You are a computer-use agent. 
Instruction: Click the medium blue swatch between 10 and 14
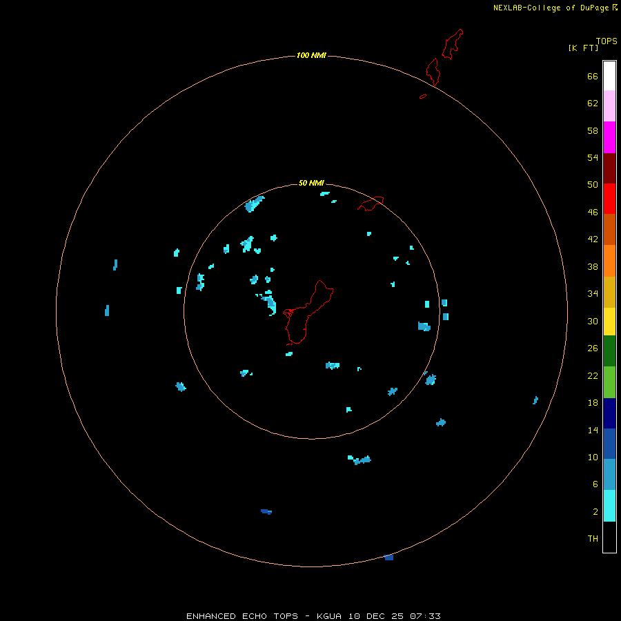[x=609, y=444]
